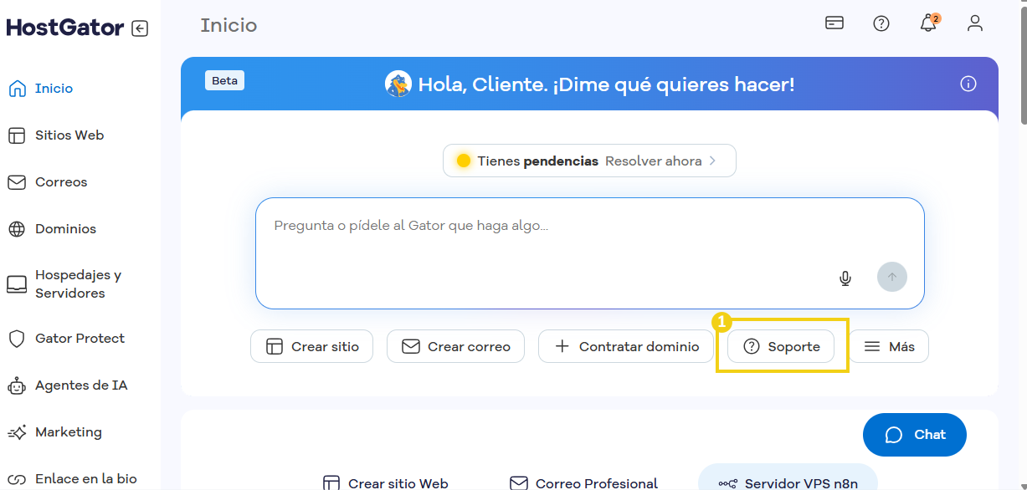This screenshot has width=1027, height=490.
Task: Activate the microphone voice input icon
Action: (845, 278)
